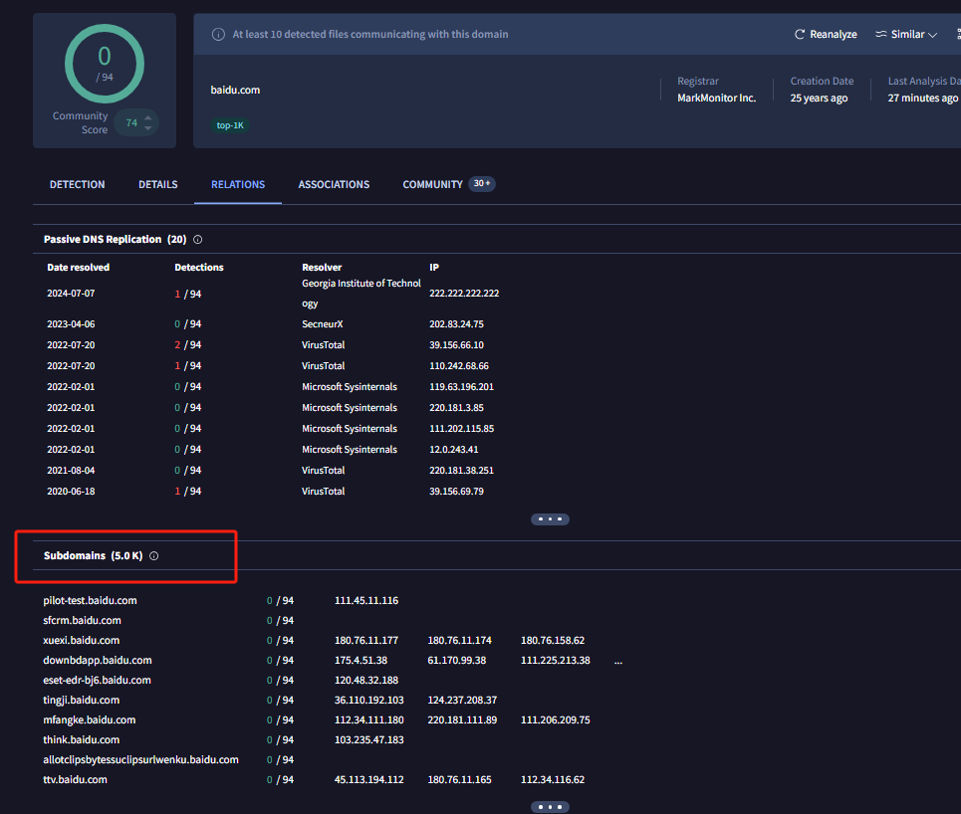Click Date resolved column header

pyautogui.click(x=79, y=267)
